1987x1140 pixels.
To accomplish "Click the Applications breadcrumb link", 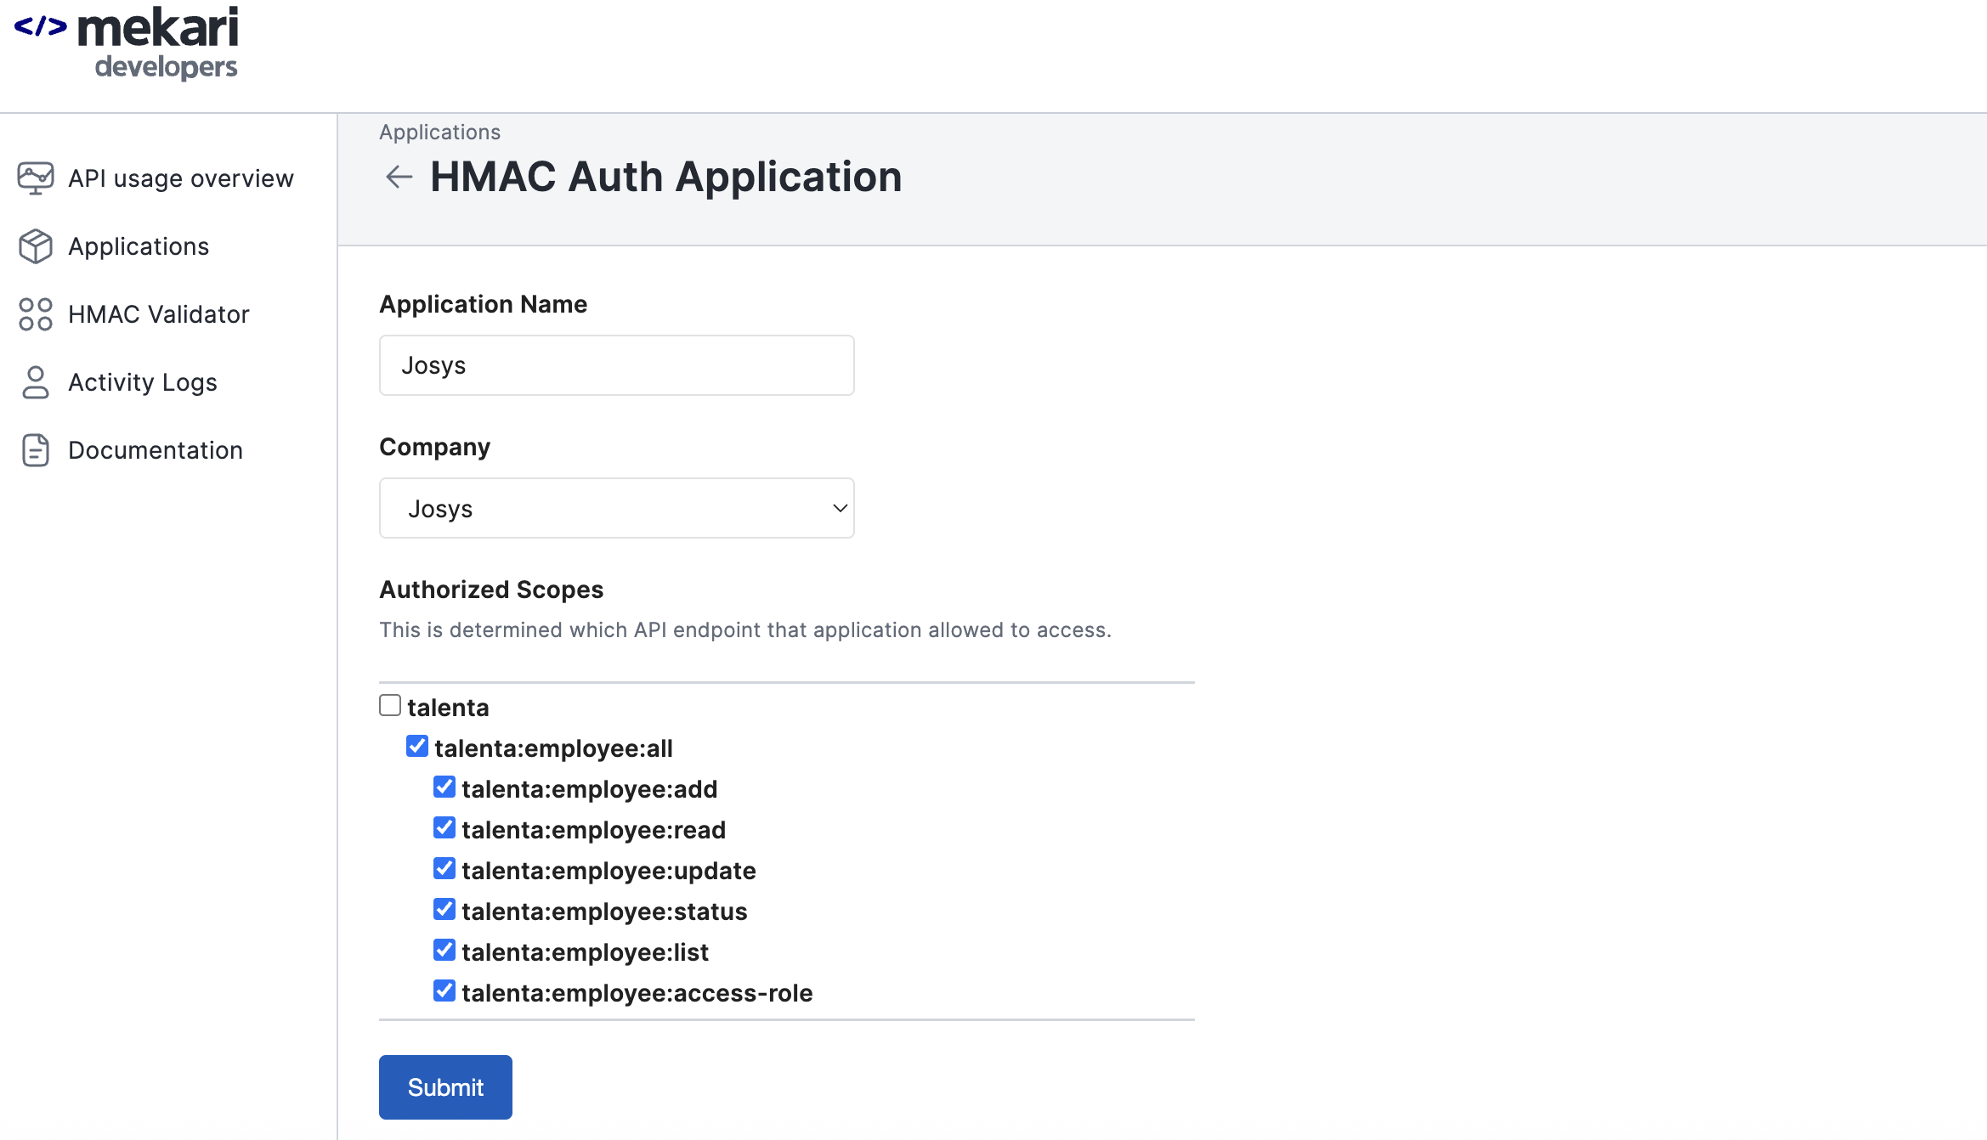I will pyautogui.click(x=439, y=133).
